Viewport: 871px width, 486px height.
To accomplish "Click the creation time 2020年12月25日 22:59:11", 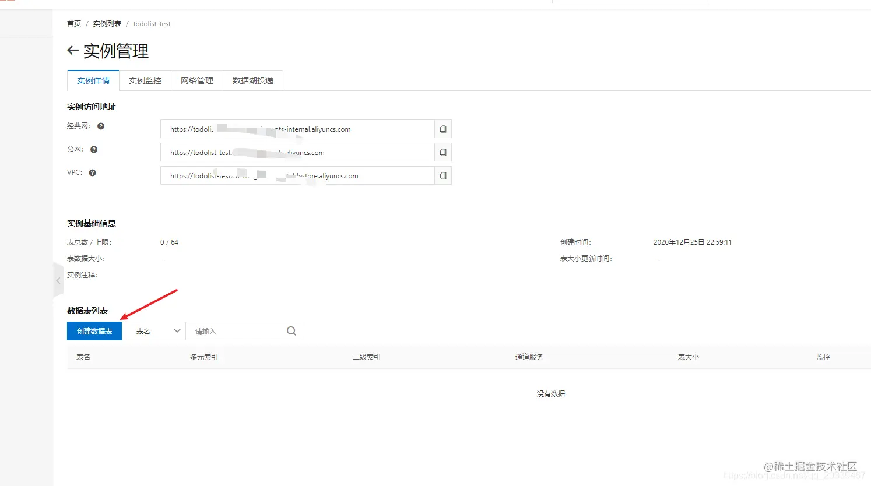I will coord(693,242).
